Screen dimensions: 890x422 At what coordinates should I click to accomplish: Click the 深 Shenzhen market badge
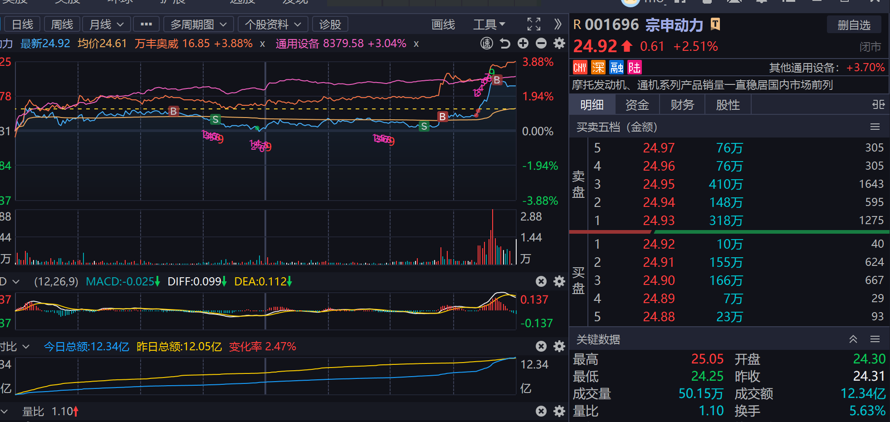[598, 68]
